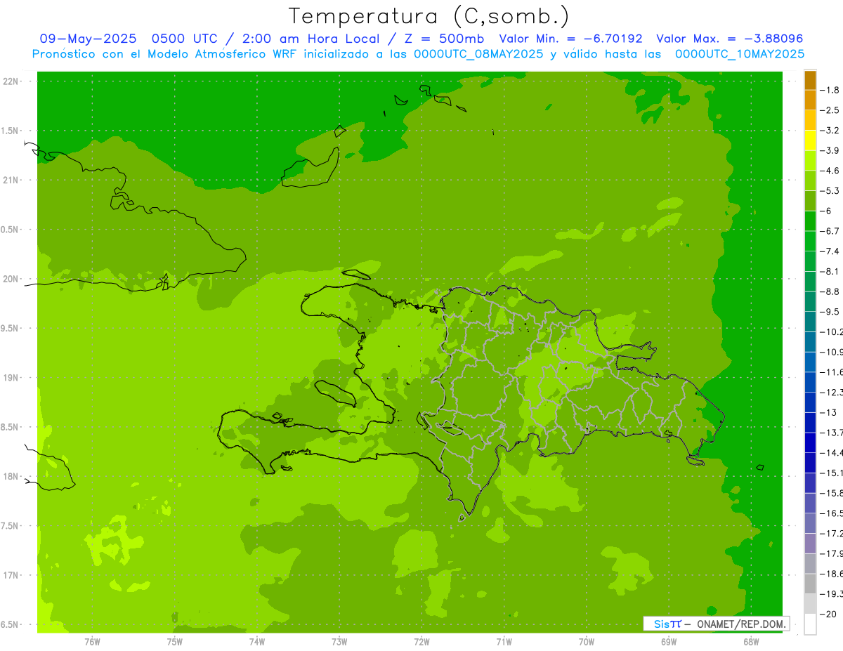Click the '69W' longitude label
The height and width of the screenshot is (651, 843).
coord(669,642)
